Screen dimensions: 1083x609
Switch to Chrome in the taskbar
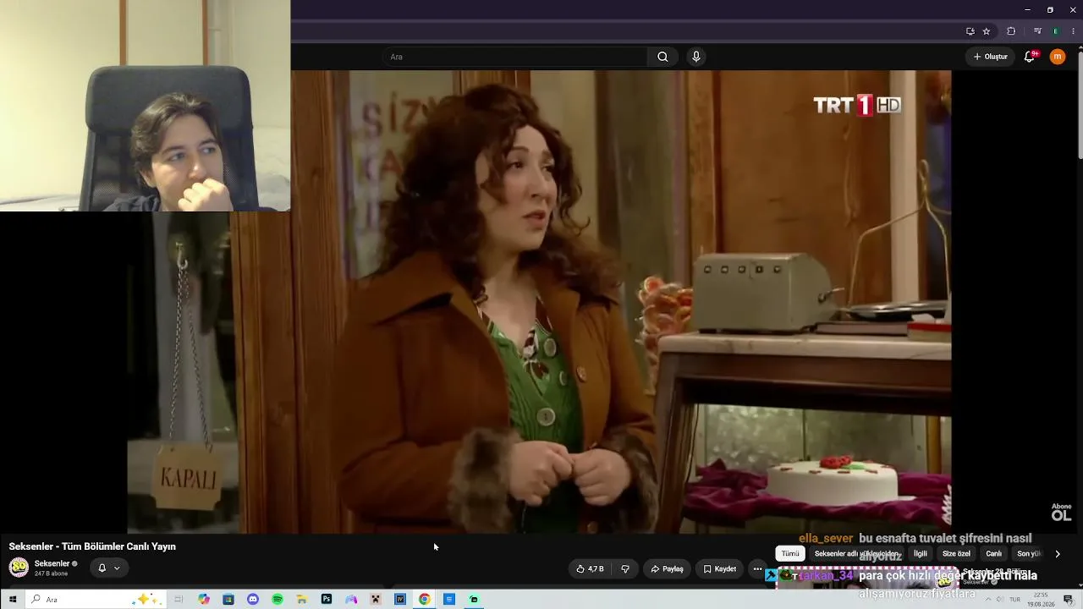[425, 600]
